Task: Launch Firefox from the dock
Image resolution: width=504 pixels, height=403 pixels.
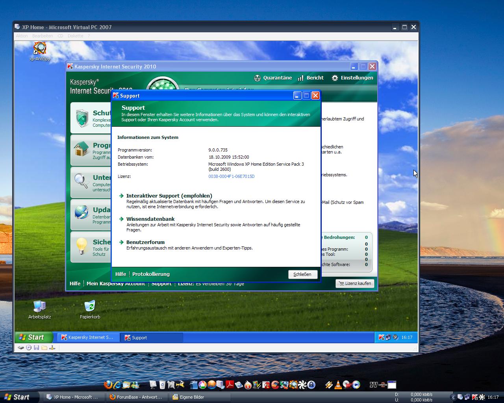Action: (x=108, y=385)
